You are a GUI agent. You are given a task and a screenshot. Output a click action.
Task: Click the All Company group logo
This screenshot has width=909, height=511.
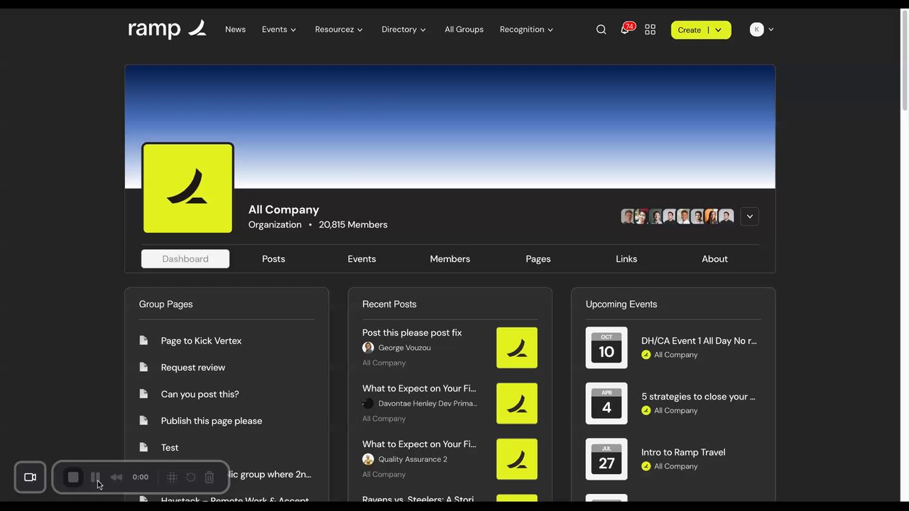click(x=187, y=188)
